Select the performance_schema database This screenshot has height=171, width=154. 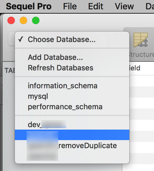(72, 107)
